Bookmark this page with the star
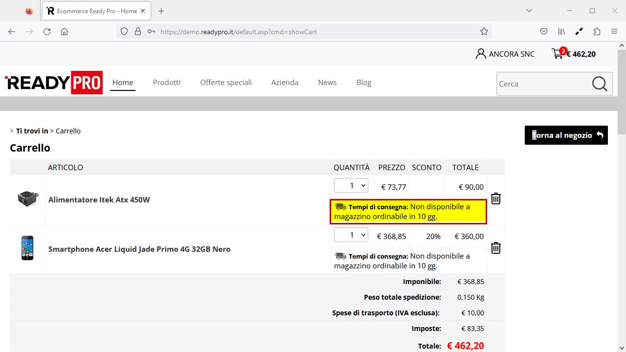The image size is (626, 352). [x=484, y=32]
